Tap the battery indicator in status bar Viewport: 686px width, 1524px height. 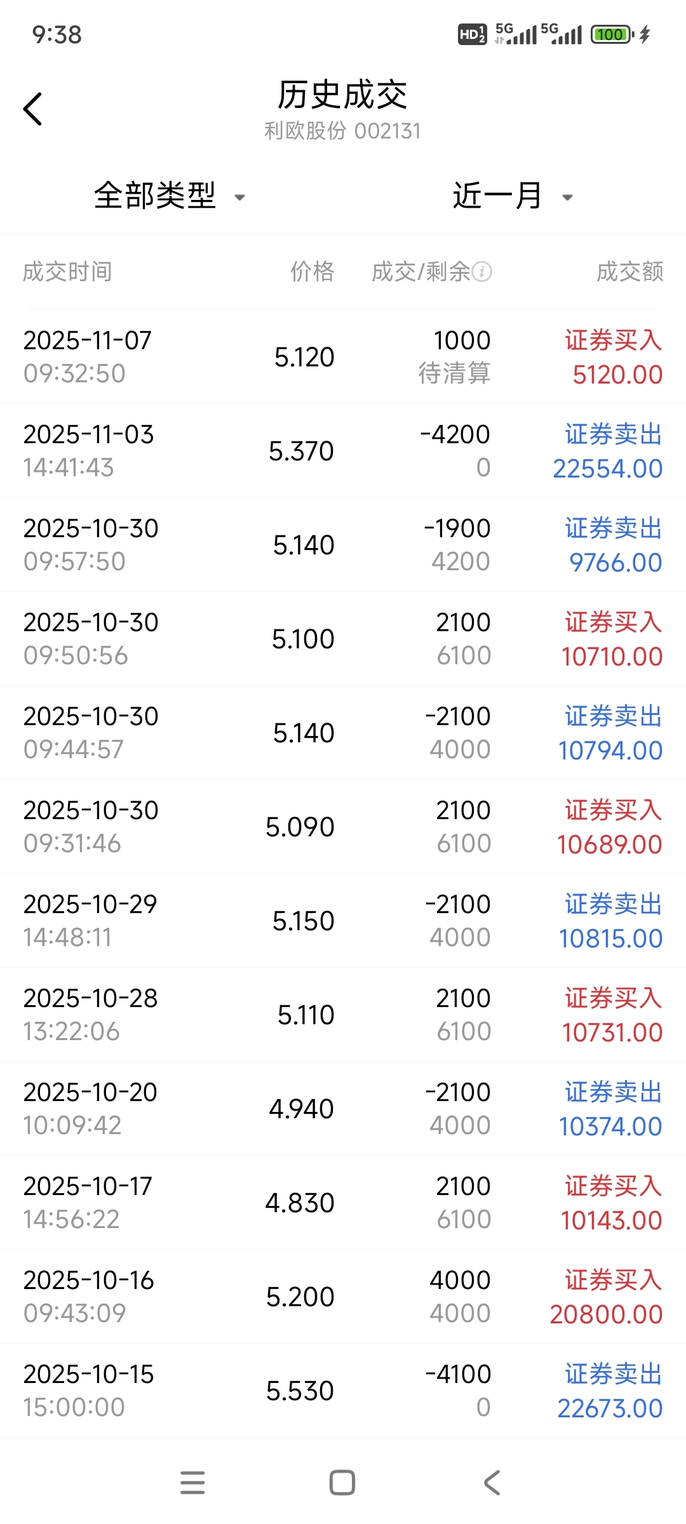click(612, 34)
